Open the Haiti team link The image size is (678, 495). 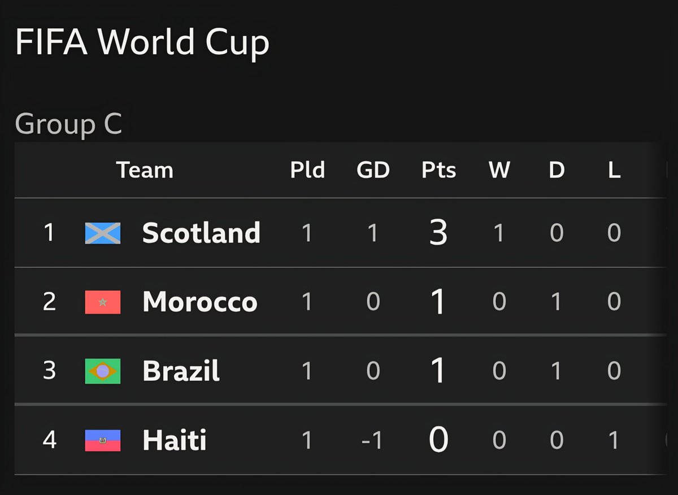point(175,440)
